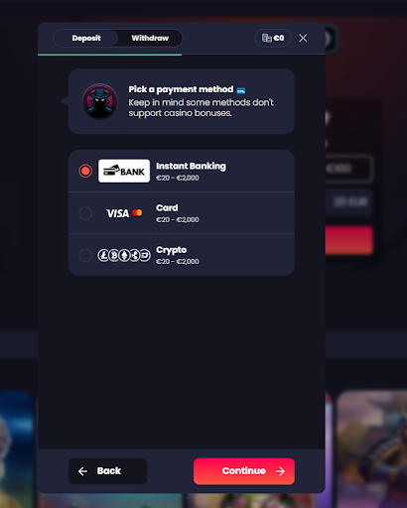407x508 pixels.
Task: Close the deposit dialog with X
Action: (303, 38)
